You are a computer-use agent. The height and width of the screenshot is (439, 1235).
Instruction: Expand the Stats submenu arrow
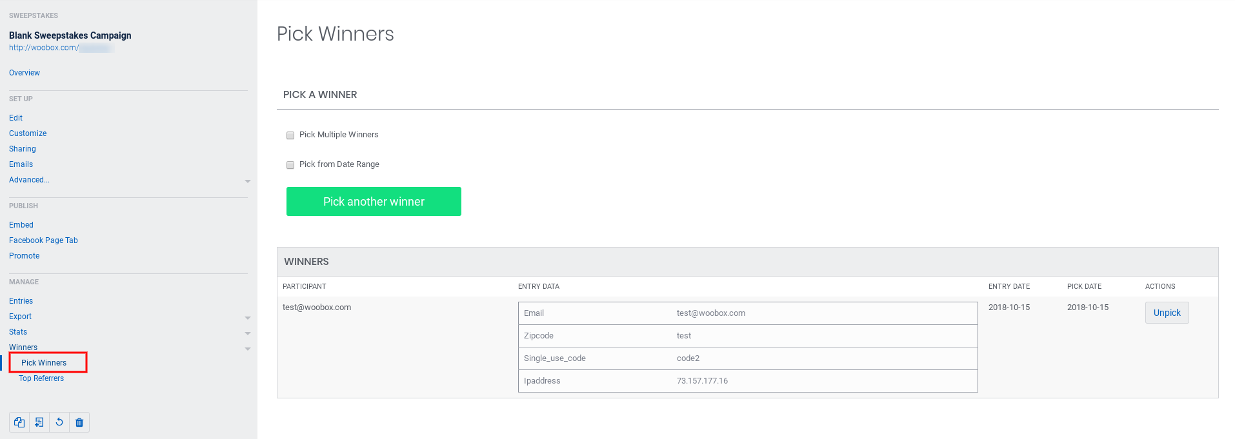pyautogui.click(x=247, y=333)
